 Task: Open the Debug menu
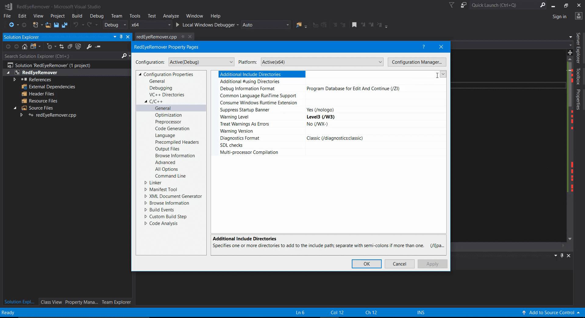pos(97,16)
